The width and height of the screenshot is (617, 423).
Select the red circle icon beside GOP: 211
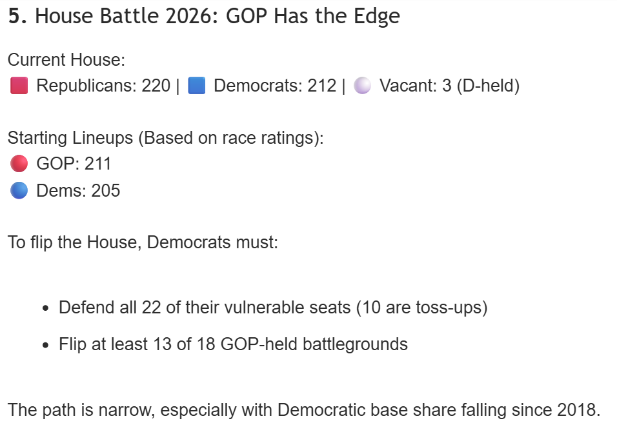click(19, 164)
